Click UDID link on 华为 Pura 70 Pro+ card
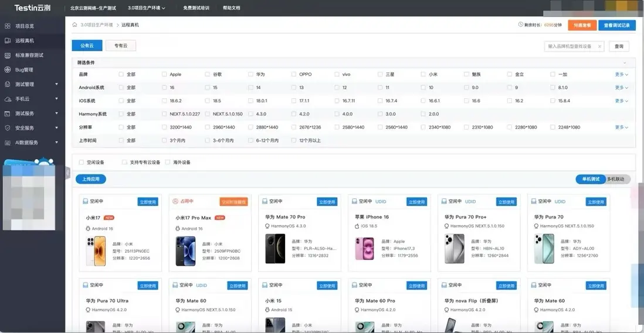 click(x=470, y=201)
